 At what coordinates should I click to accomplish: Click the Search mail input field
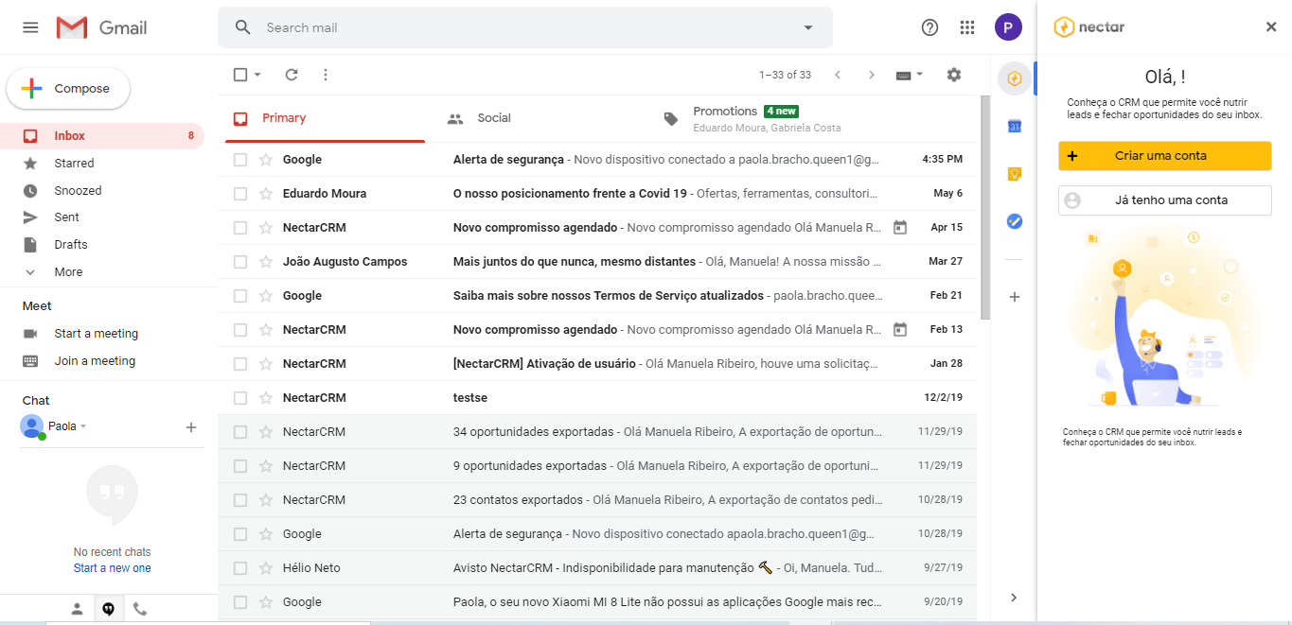(525, 27)
